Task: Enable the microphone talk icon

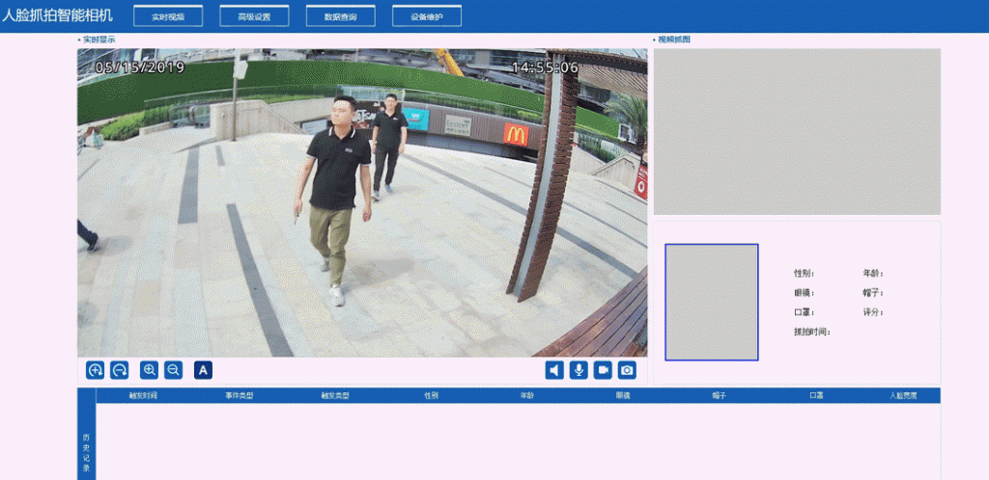Action: [x=579, y=369]
